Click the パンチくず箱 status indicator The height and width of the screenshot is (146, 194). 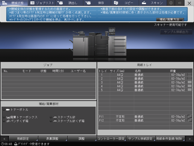pyautogui.click(x=4, y=121)
